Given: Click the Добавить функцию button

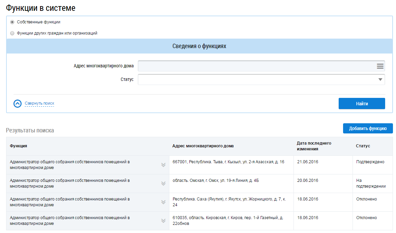Looking at the screenshot, I should 367,128.
